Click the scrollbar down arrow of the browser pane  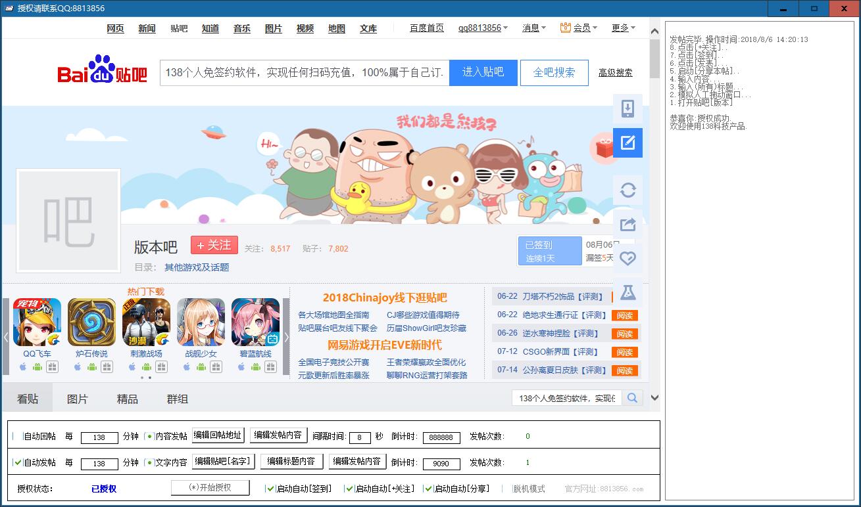click(x=654, y=397)
